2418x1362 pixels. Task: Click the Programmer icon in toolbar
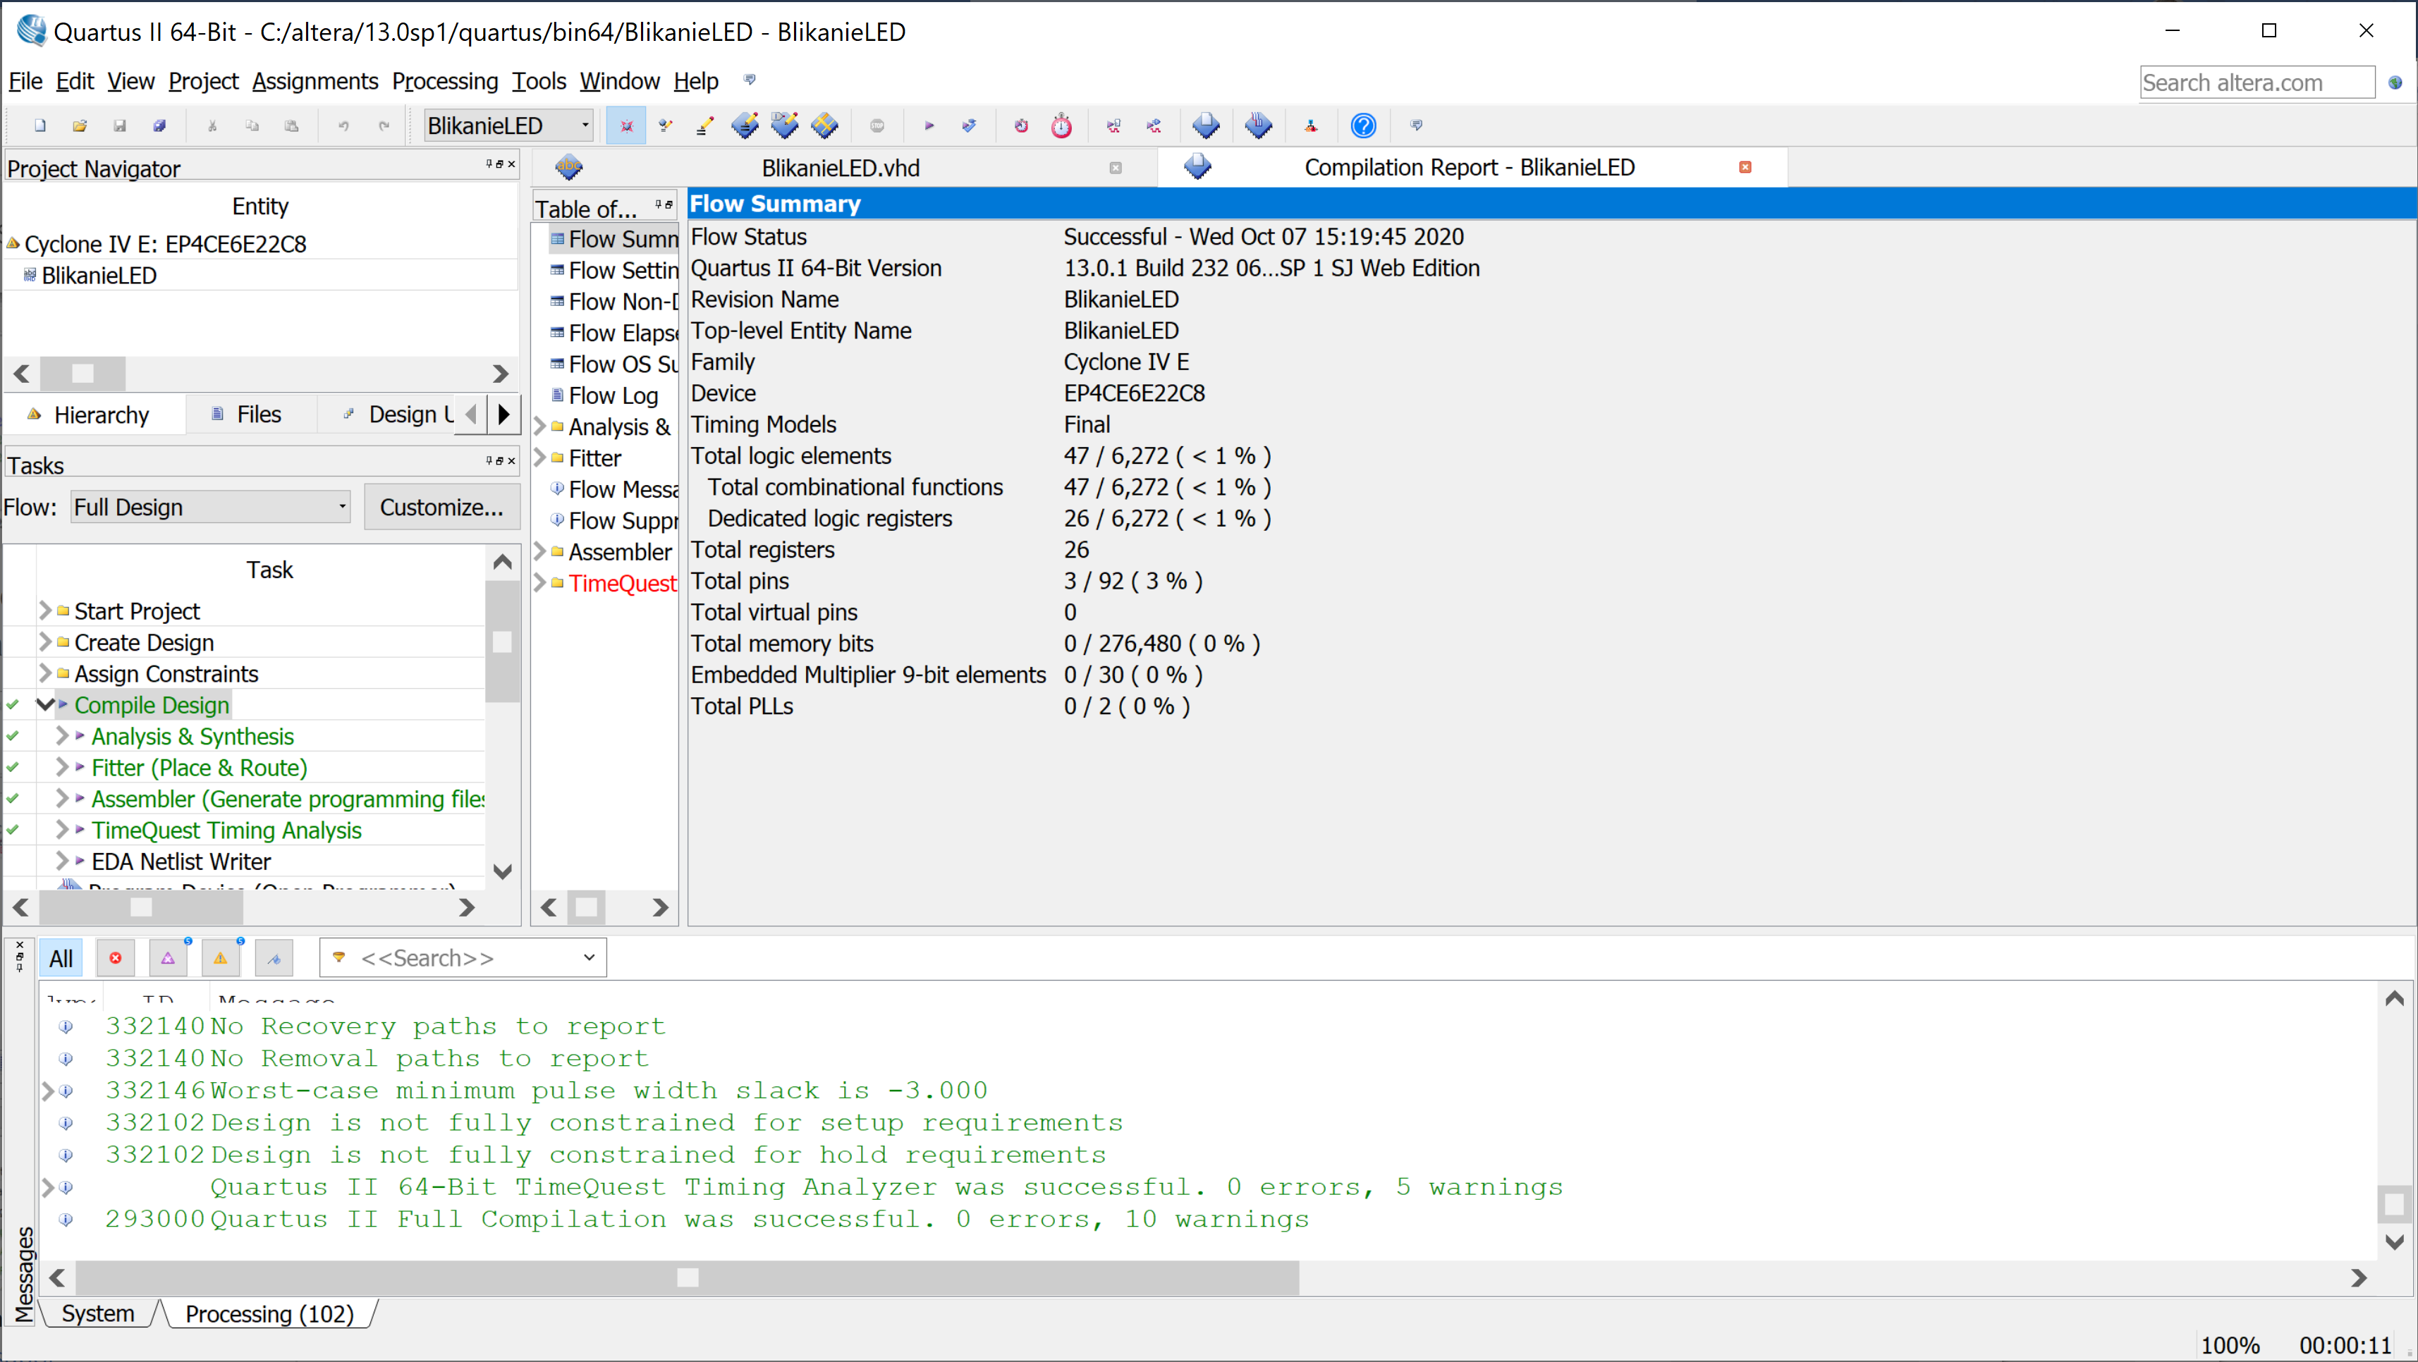pos(1258,125)
